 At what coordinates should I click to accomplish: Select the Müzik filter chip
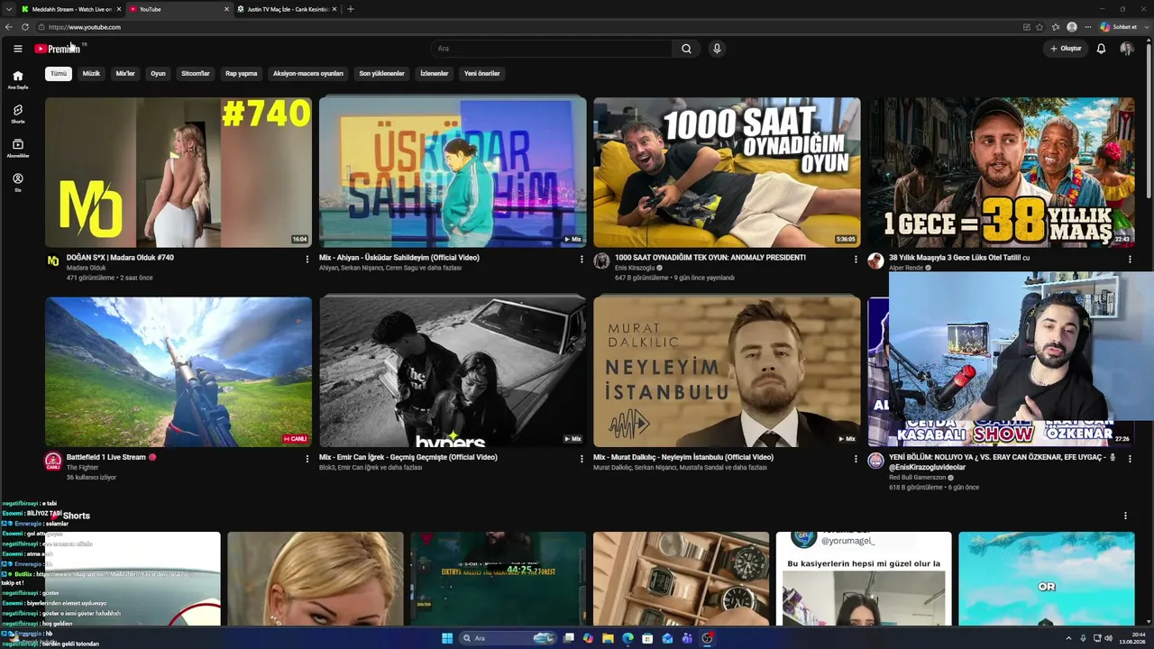coord(91,74)
